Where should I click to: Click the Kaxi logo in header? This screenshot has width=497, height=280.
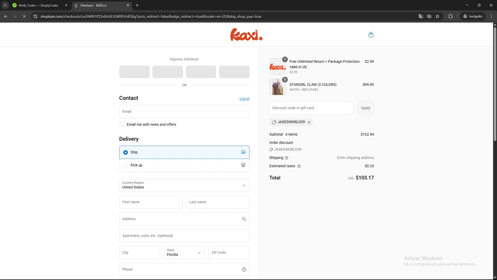coord(247,35)
